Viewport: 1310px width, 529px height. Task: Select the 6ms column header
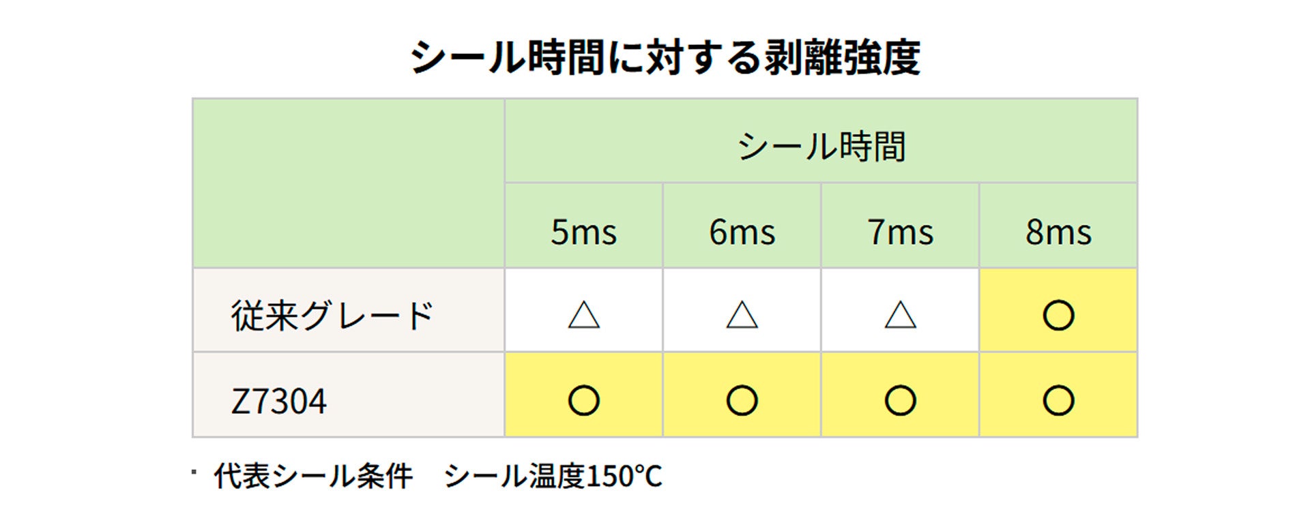click(x=742, y=232)
